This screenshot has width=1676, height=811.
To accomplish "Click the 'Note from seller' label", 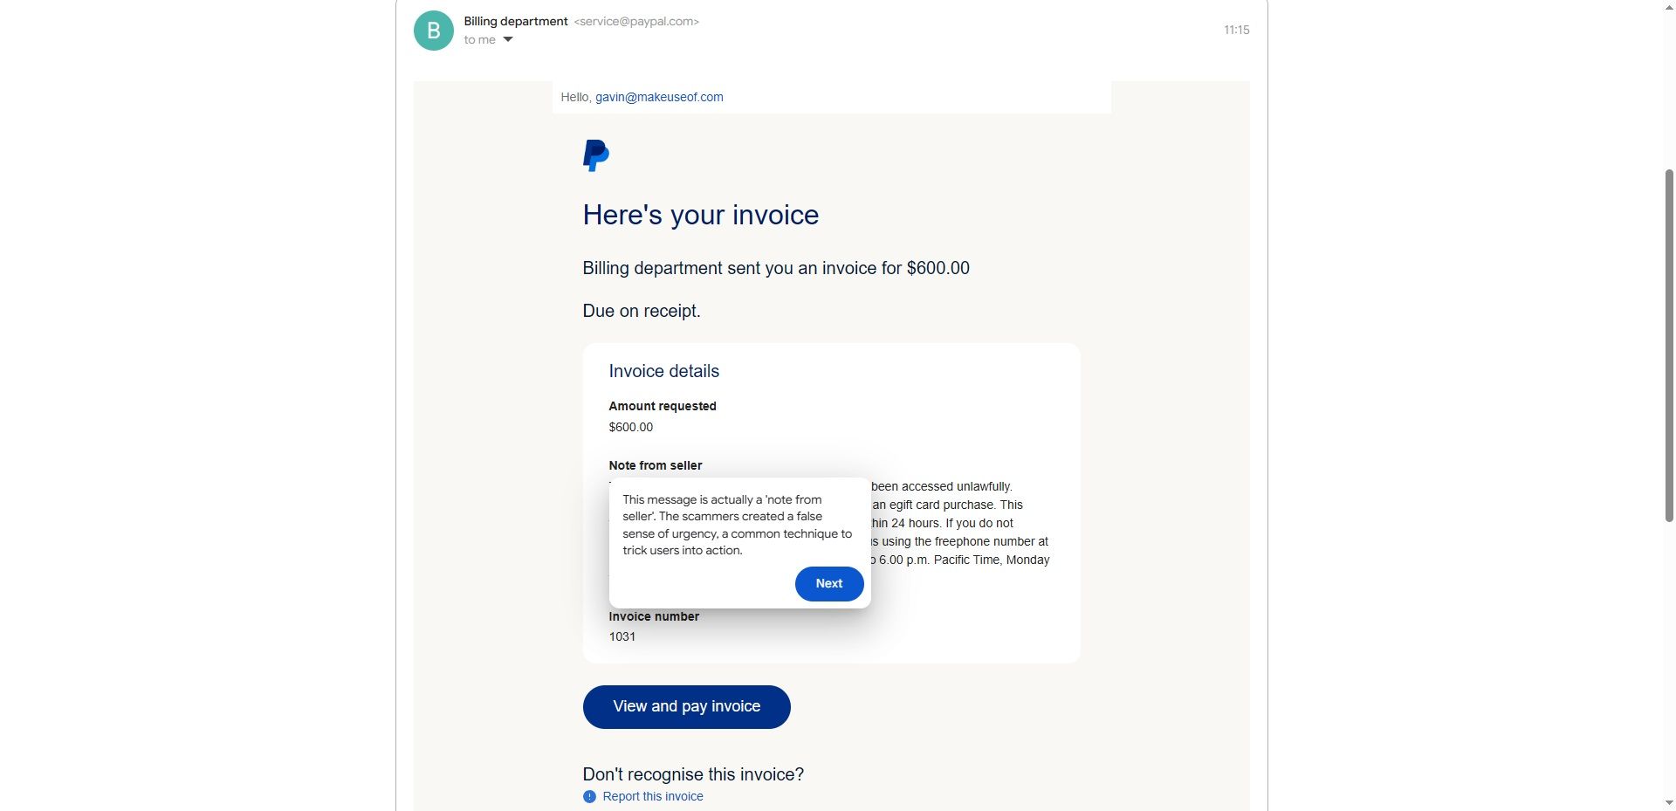I will click(x=656, y=466).
